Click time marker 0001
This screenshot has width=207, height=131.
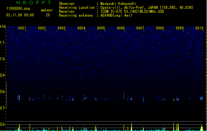click(x=22, y=28)
